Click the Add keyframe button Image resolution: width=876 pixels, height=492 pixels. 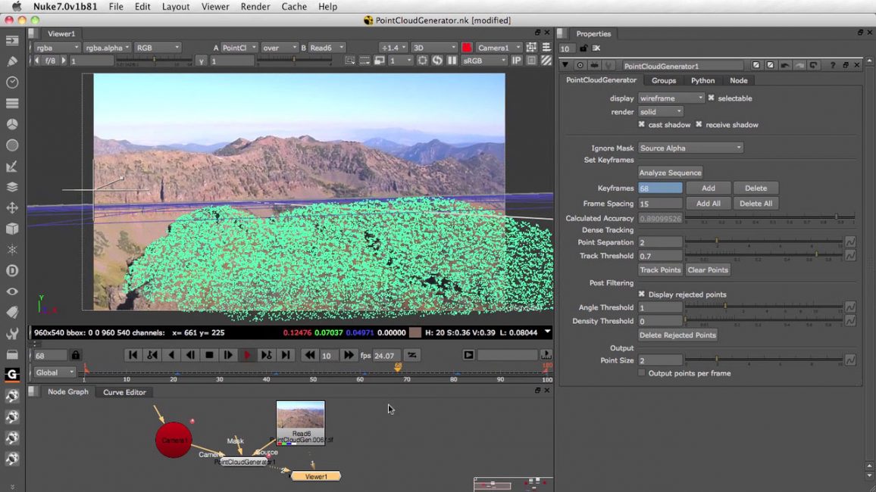point(708,188)
